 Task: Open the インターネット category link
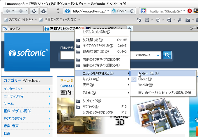pos(27,89)
